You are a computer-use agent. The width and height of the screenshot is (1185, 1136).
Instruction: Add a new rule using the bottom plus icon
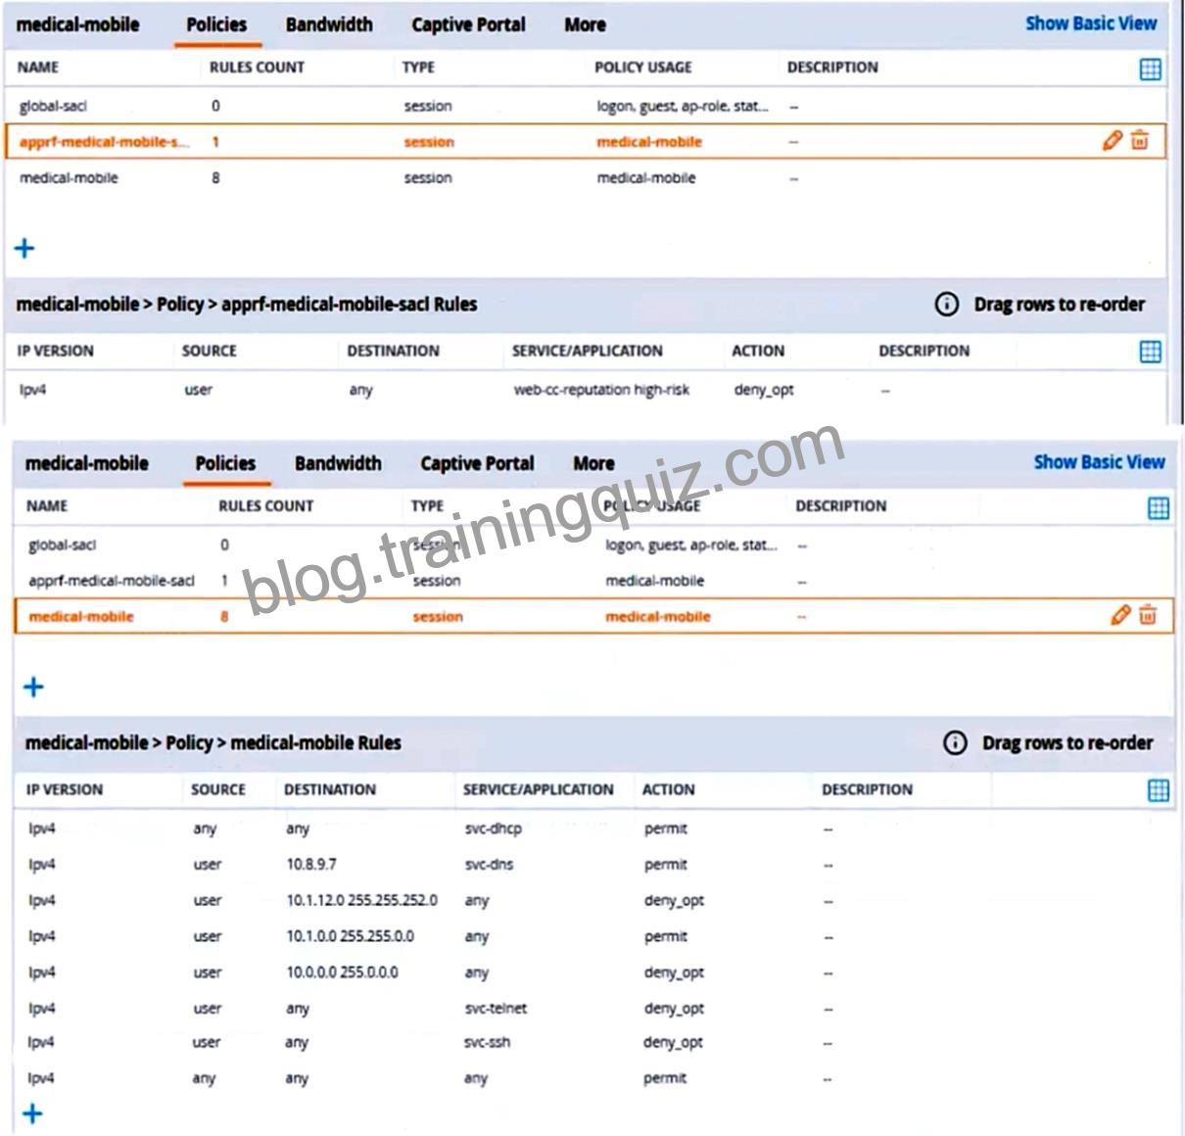[x=32, y=1113]
